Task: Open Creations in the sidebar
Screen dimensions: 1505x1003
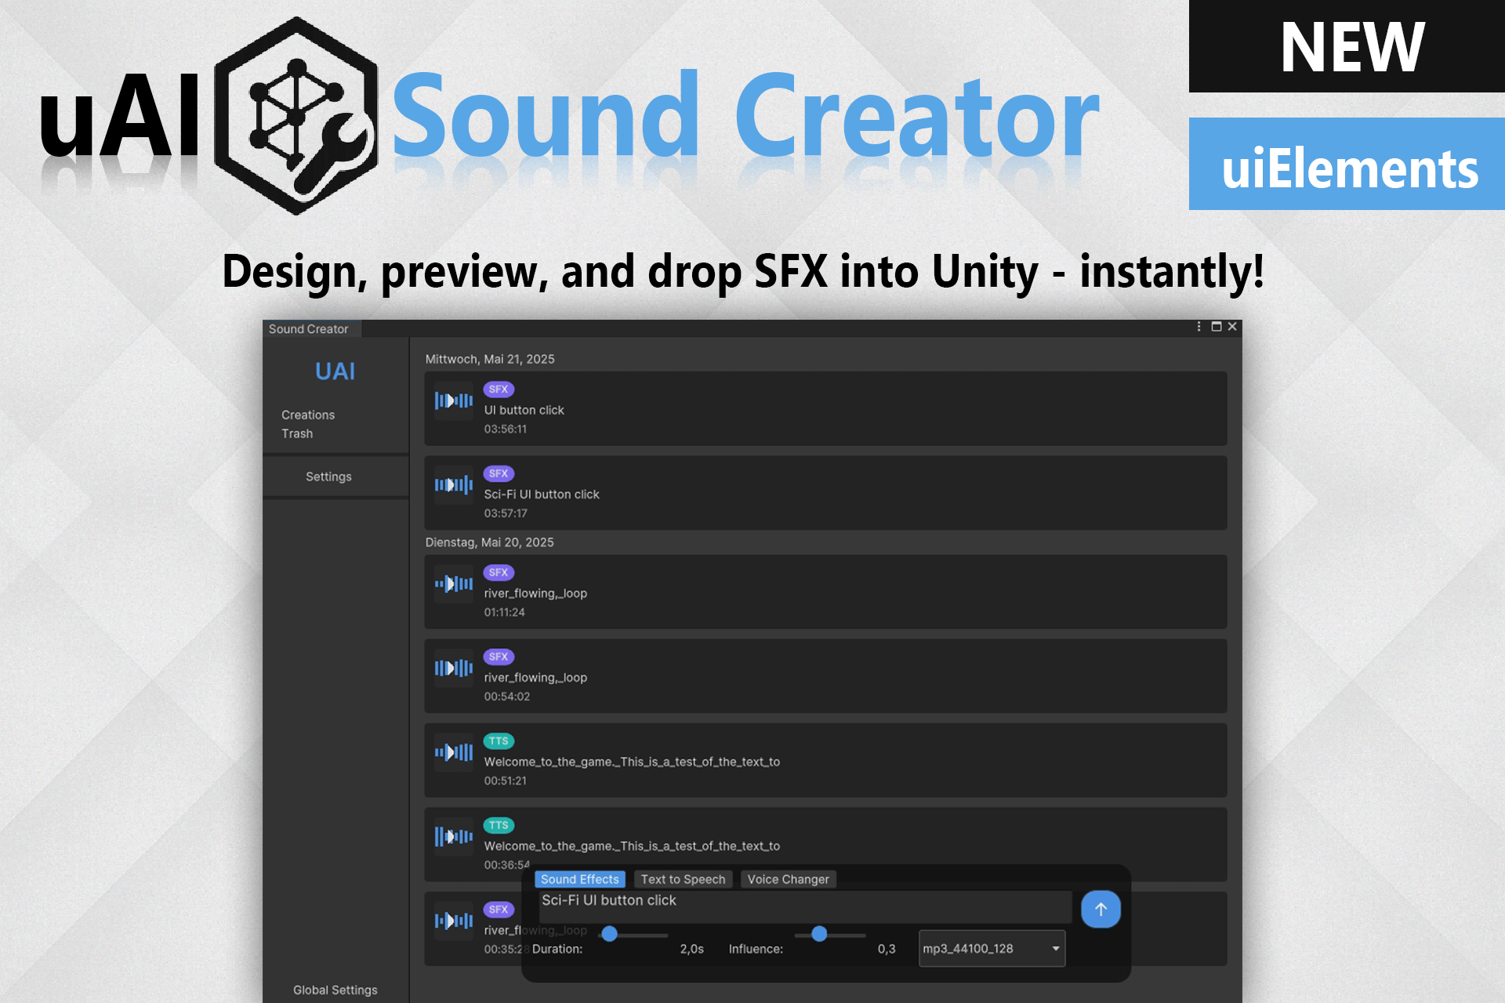Action: tap(307, 415)
